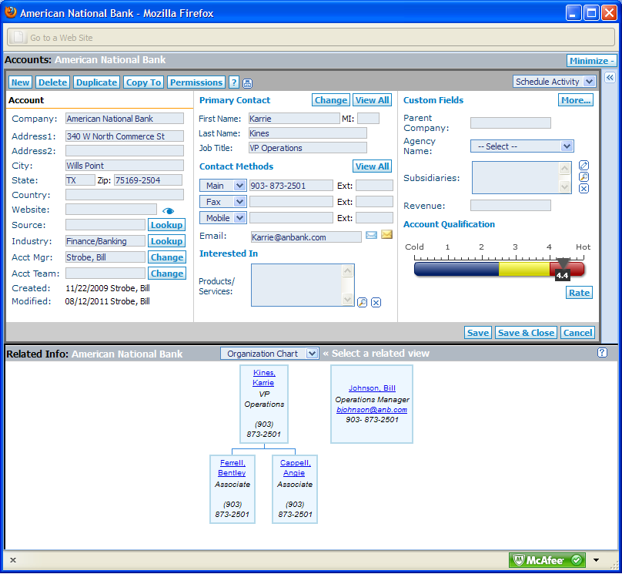The height and width of the screenshot is (574, 622).
Task: Click the Website input field
Action: tap(111, 210)
